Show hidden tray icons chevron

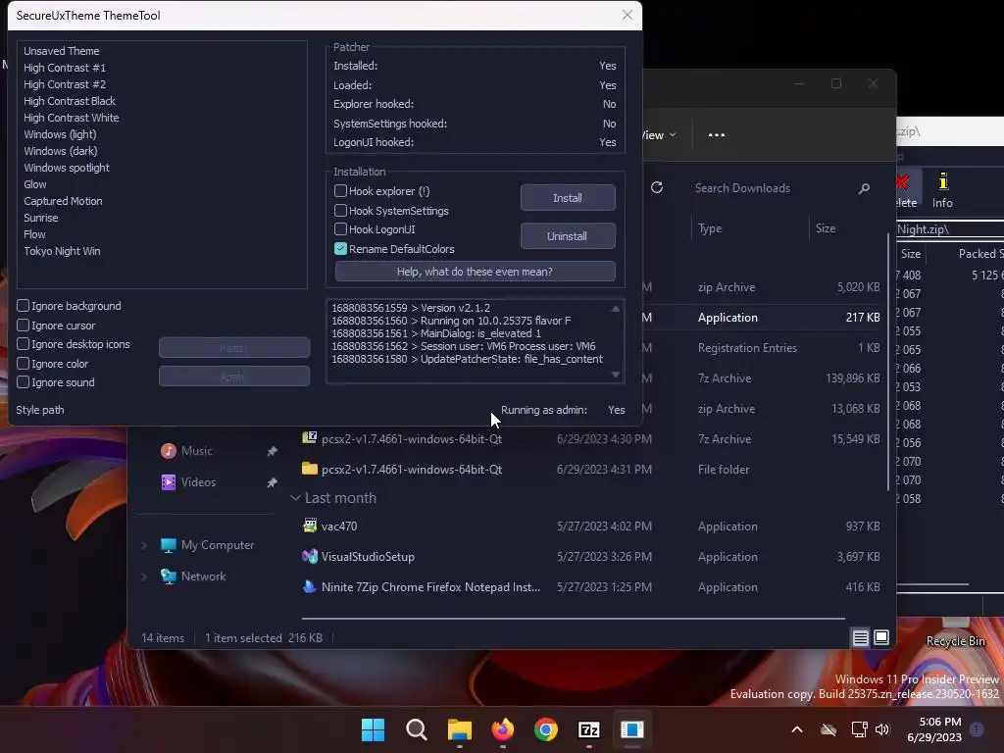coord(797,729)
